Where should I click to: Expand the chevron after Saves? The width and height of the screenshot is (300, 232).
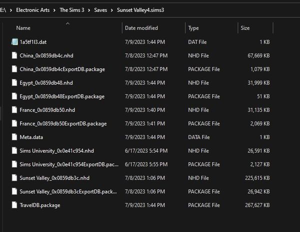(x=111, y=10)
